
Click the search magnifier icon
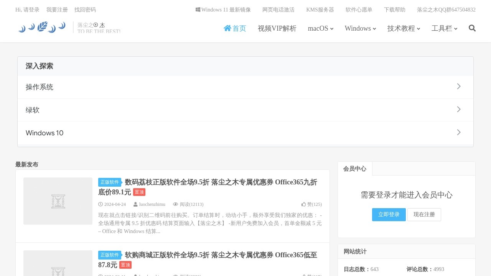pyautogui.click(x=472, y=28)
